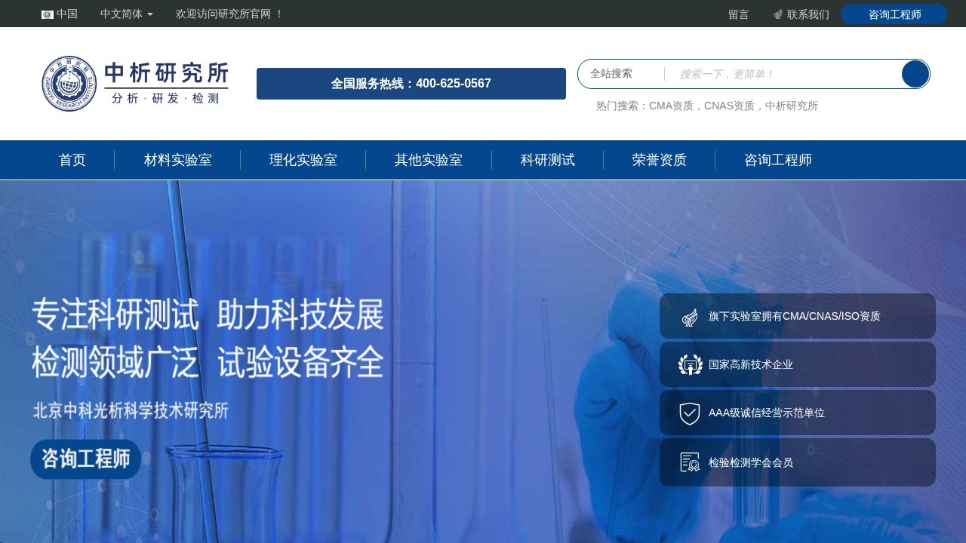Click hot search term CNAS资质
This screenshot has height=543, width=966.
[729, 106]
